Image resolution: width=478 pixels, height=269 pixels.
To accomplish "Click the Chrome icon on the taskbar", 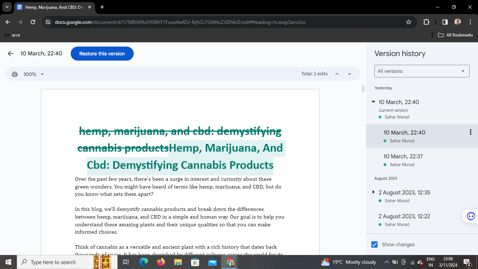I will [x=230, y=262].
